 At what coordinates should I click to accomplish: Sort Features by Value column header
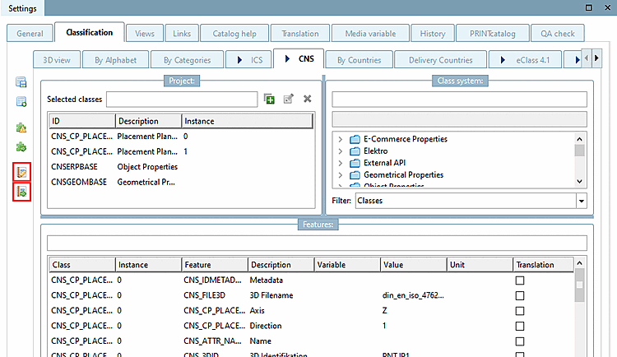tap(414, 265)
